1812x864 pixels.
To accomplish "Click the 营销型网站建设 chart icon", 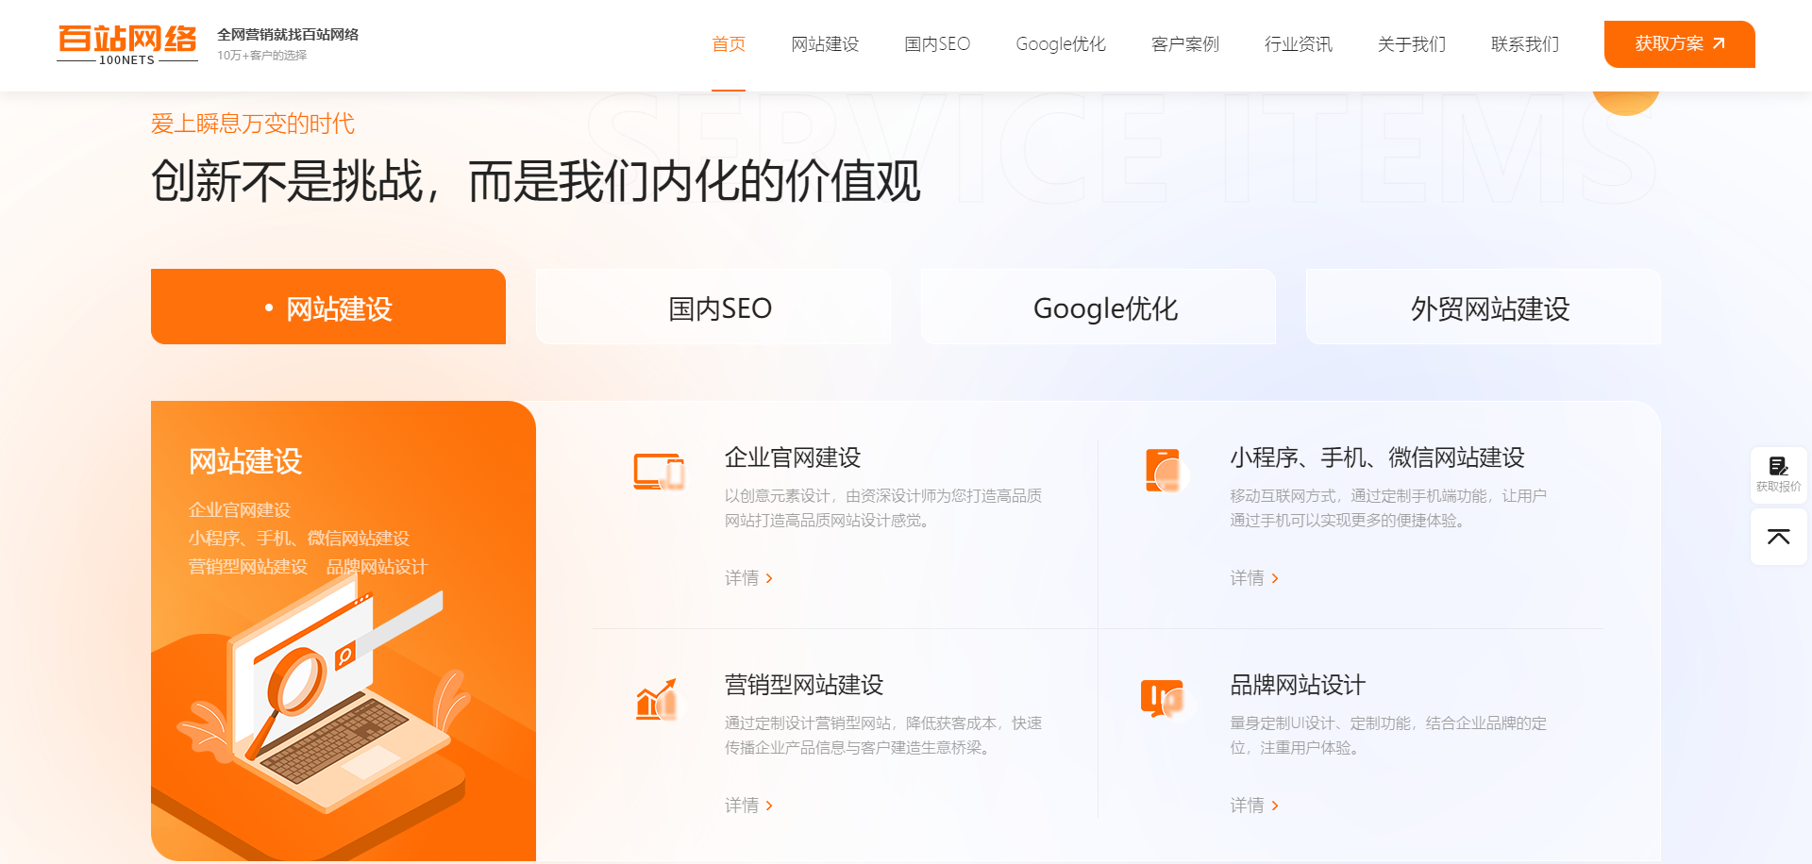I will coord(657,699).
